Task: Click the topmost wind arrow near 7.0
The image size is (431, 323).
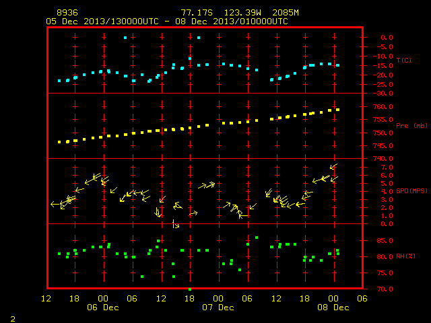Action: coord(333,166)
